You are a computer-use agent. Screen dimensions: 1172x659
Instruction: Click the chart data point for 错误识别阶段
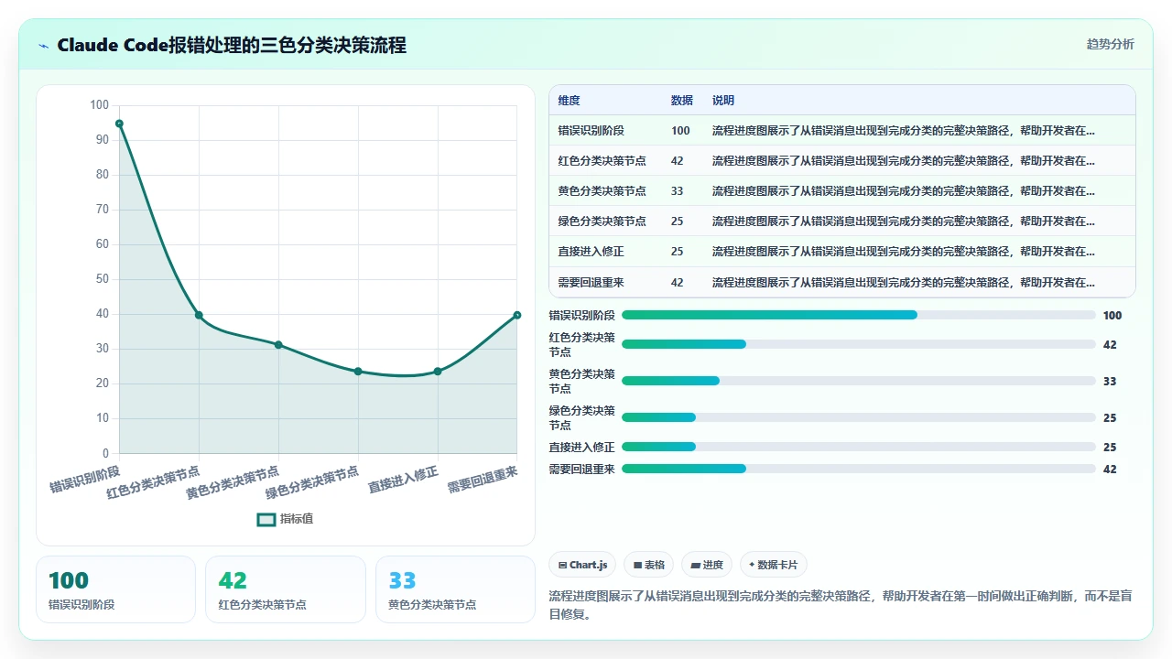point(119,124)
